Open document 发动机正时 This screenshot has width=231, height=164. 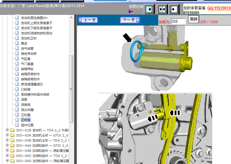point(29,38)
